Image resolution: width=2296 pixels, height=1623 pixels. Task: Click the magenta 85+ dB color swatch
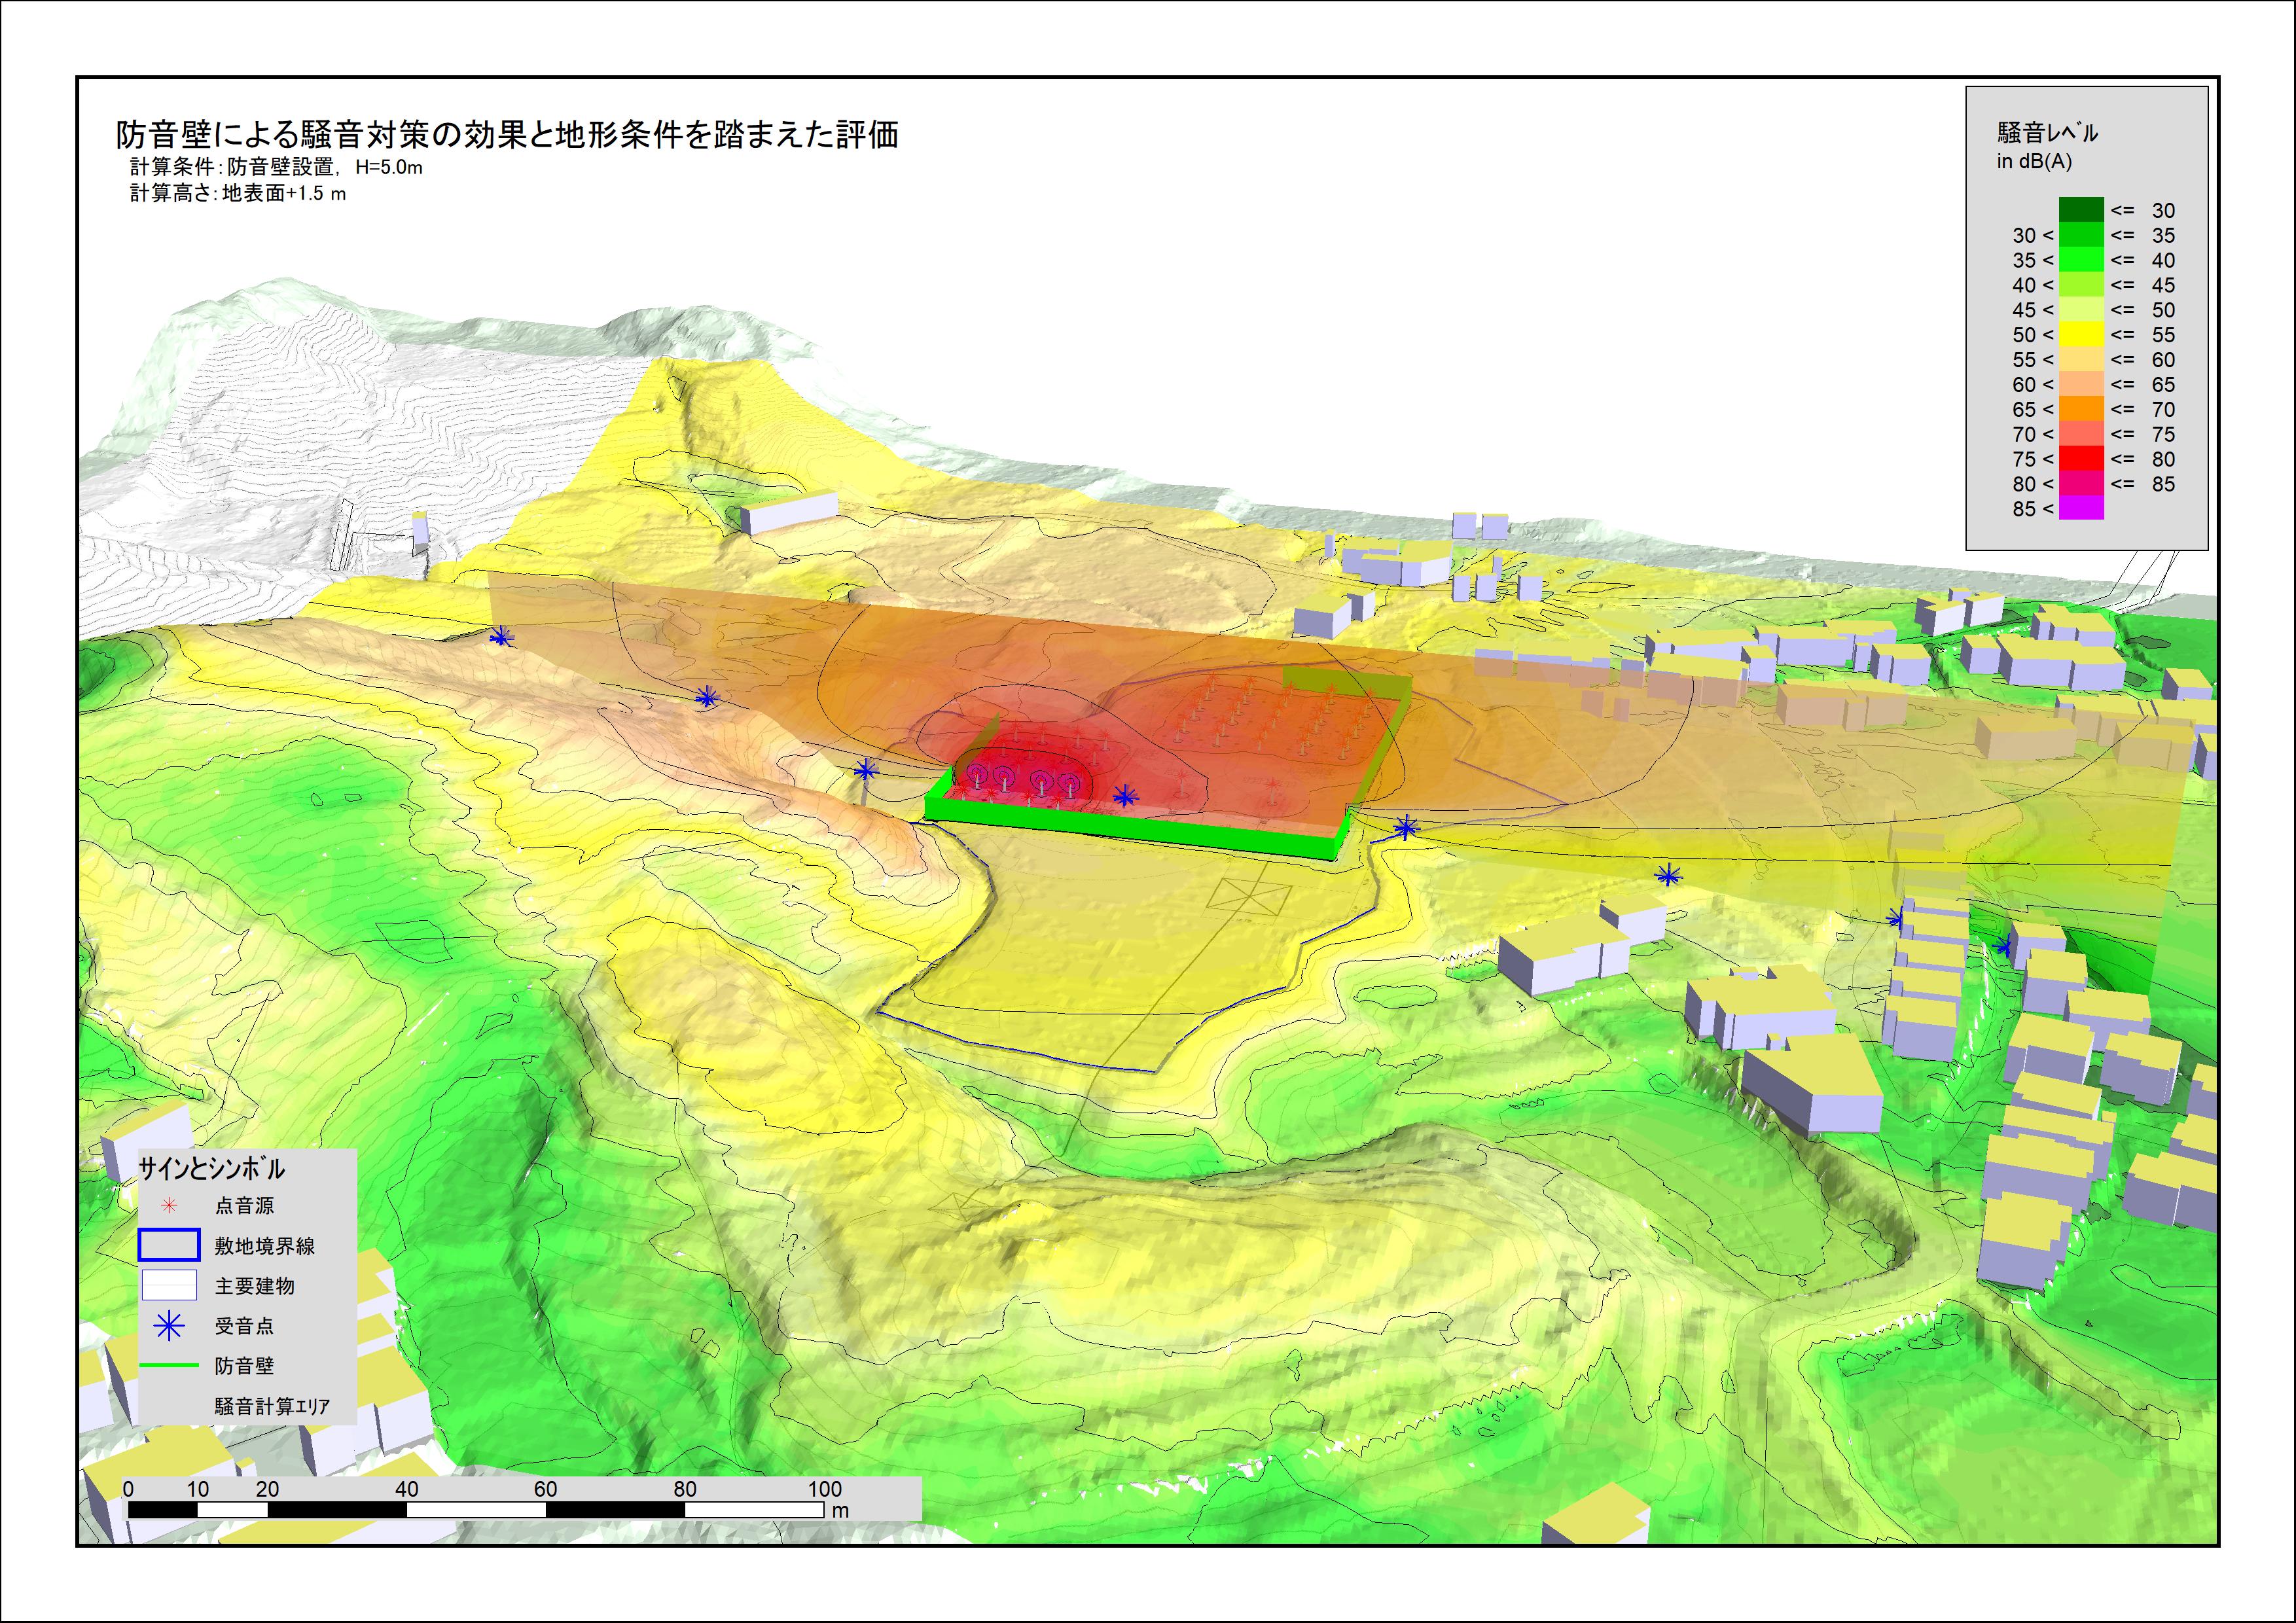pyautogui.click(x=2081, y=509)
